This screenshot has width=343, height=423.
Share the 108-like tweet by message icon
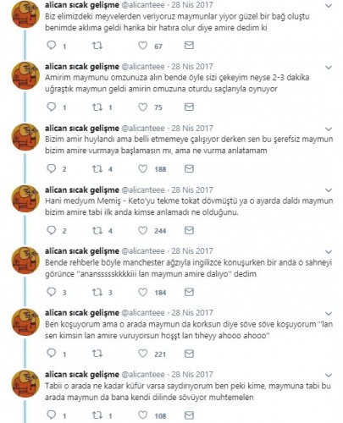189,415
